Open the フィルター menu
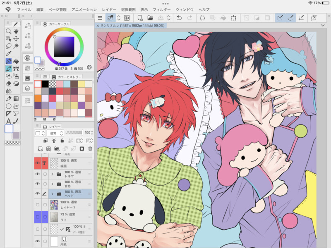 (x=161, y=10)
